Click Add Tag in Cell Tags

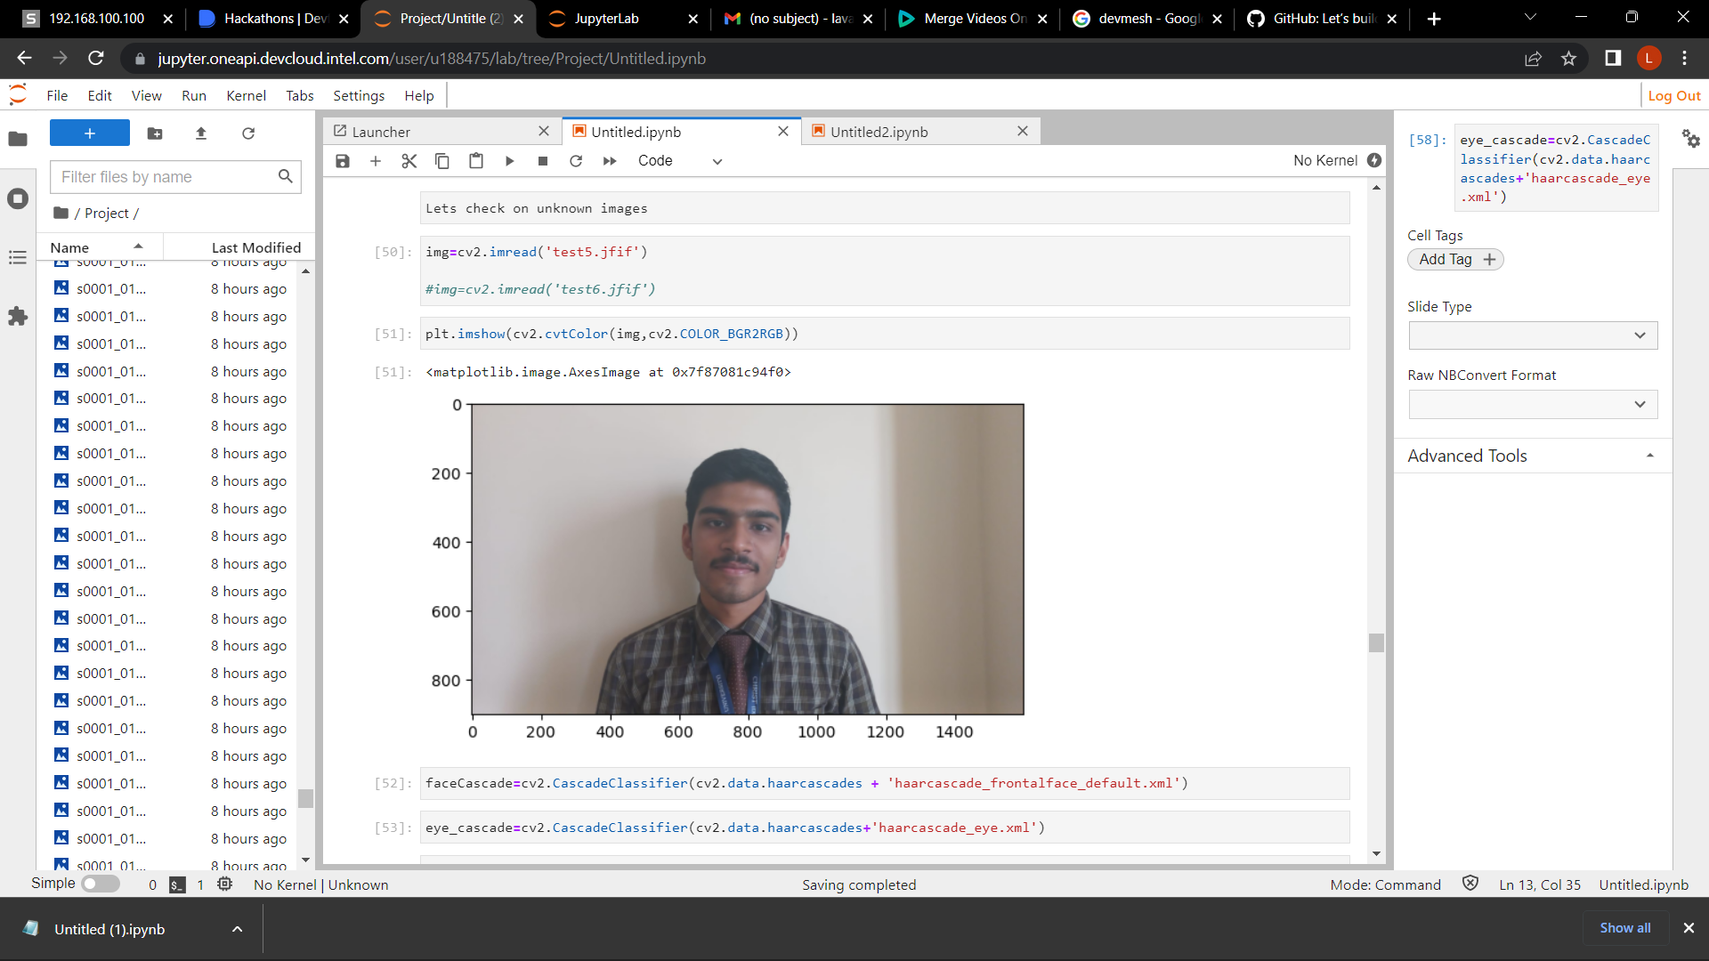coord(1455,259)
